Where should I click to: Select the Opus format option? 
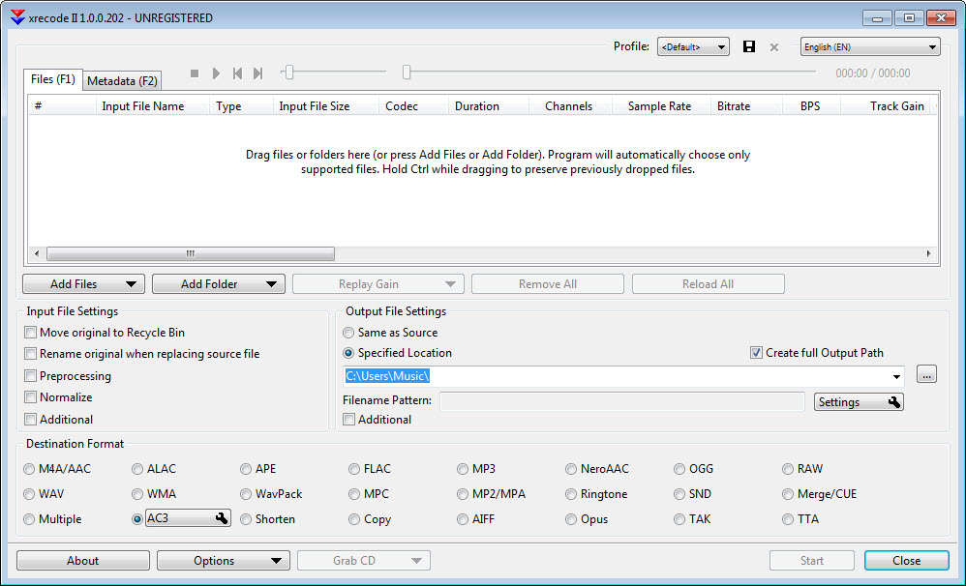[571, 519]
